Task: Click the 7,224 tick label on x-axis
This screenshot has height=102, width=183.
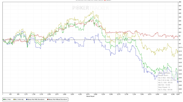Action: pos(134,94)
